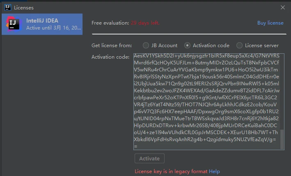This screenshot has width=291, height=176.
Task: Select the IntelliJ IDEA entry in the product list
Action: [42, 24]
